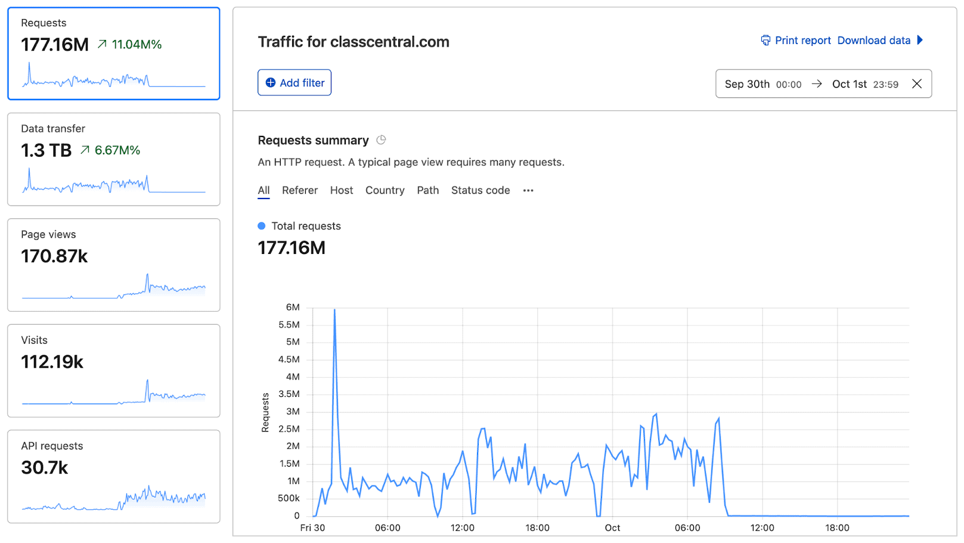Open the more tabs ellipsis menu
Image resolution: width=964 pixels, height=543 pixels.
coord(528,191)
